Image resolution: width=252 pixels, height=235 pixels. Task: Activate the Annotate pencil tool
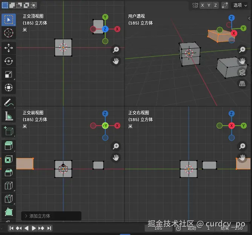tap(9, 103)
